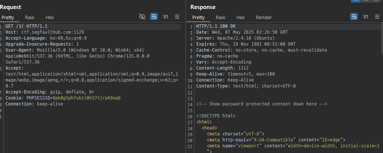This screenshot has height=153, width=383.
Task: Click the 'Show password protected content' comment line
Action: [x=261, y=104]
